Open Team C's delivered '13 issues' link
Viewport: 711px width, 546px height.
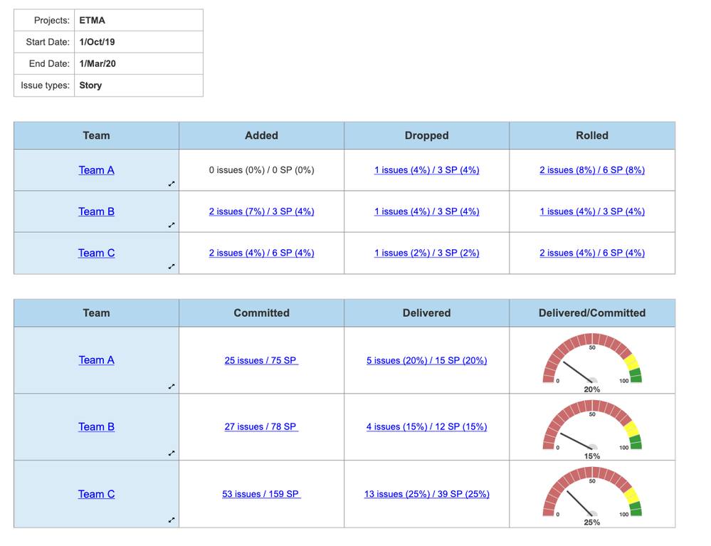(426, 493)
